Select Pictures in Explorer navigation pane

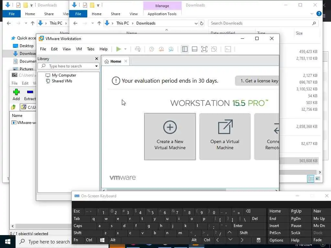23,69
